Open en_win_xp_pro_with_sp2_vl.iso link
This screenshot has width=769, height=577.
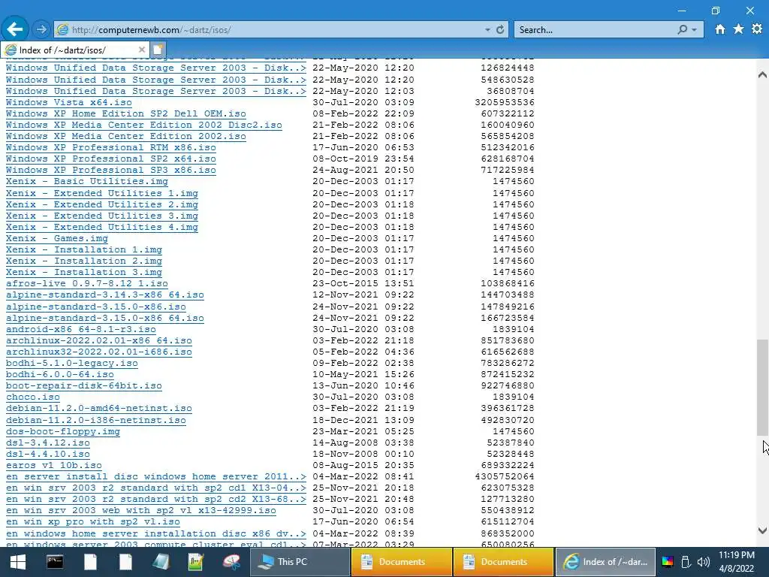coord(92,522)
